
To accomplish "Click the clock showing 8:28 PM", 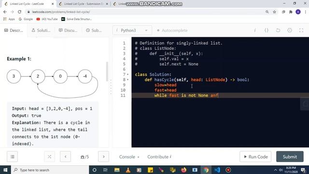I will tap(291, 170).
